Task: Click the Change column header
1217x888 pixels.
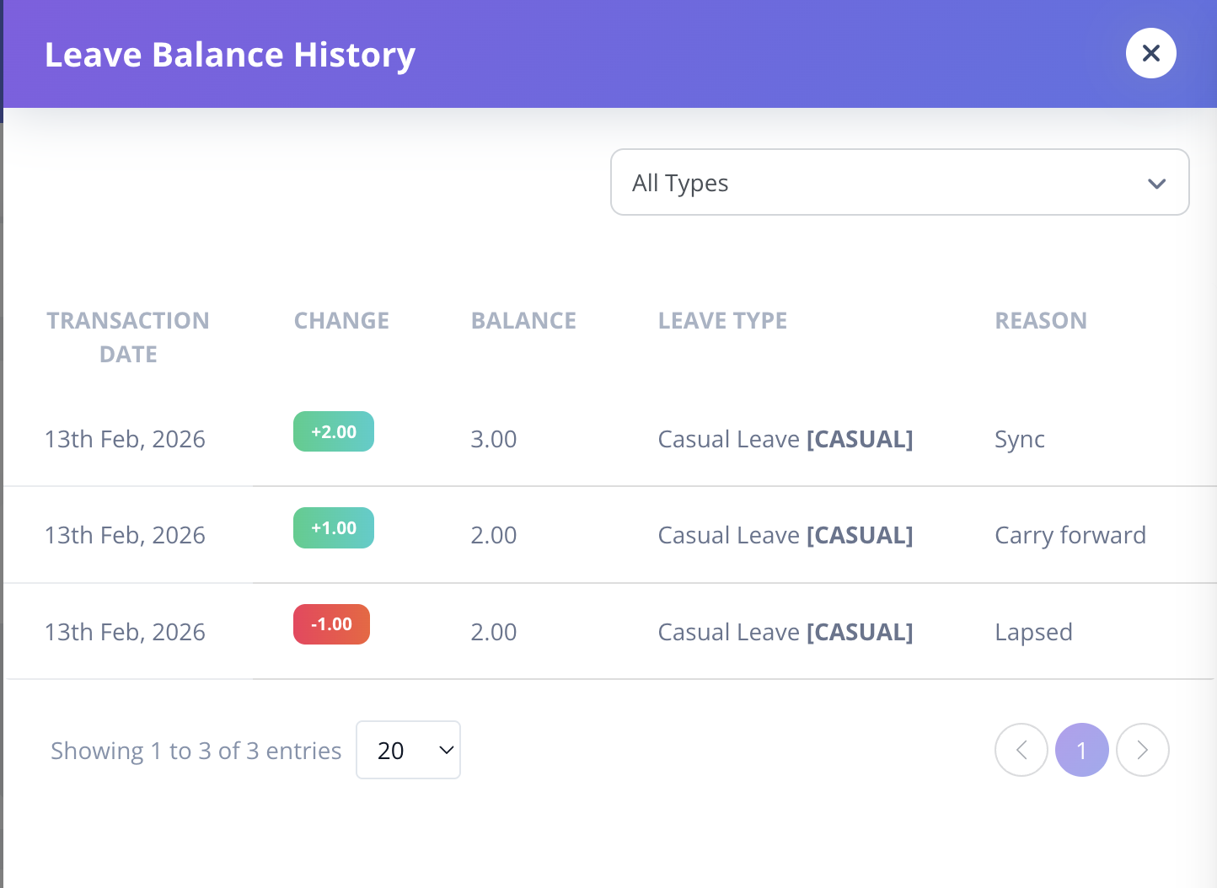Action: [x=341, y=320]
